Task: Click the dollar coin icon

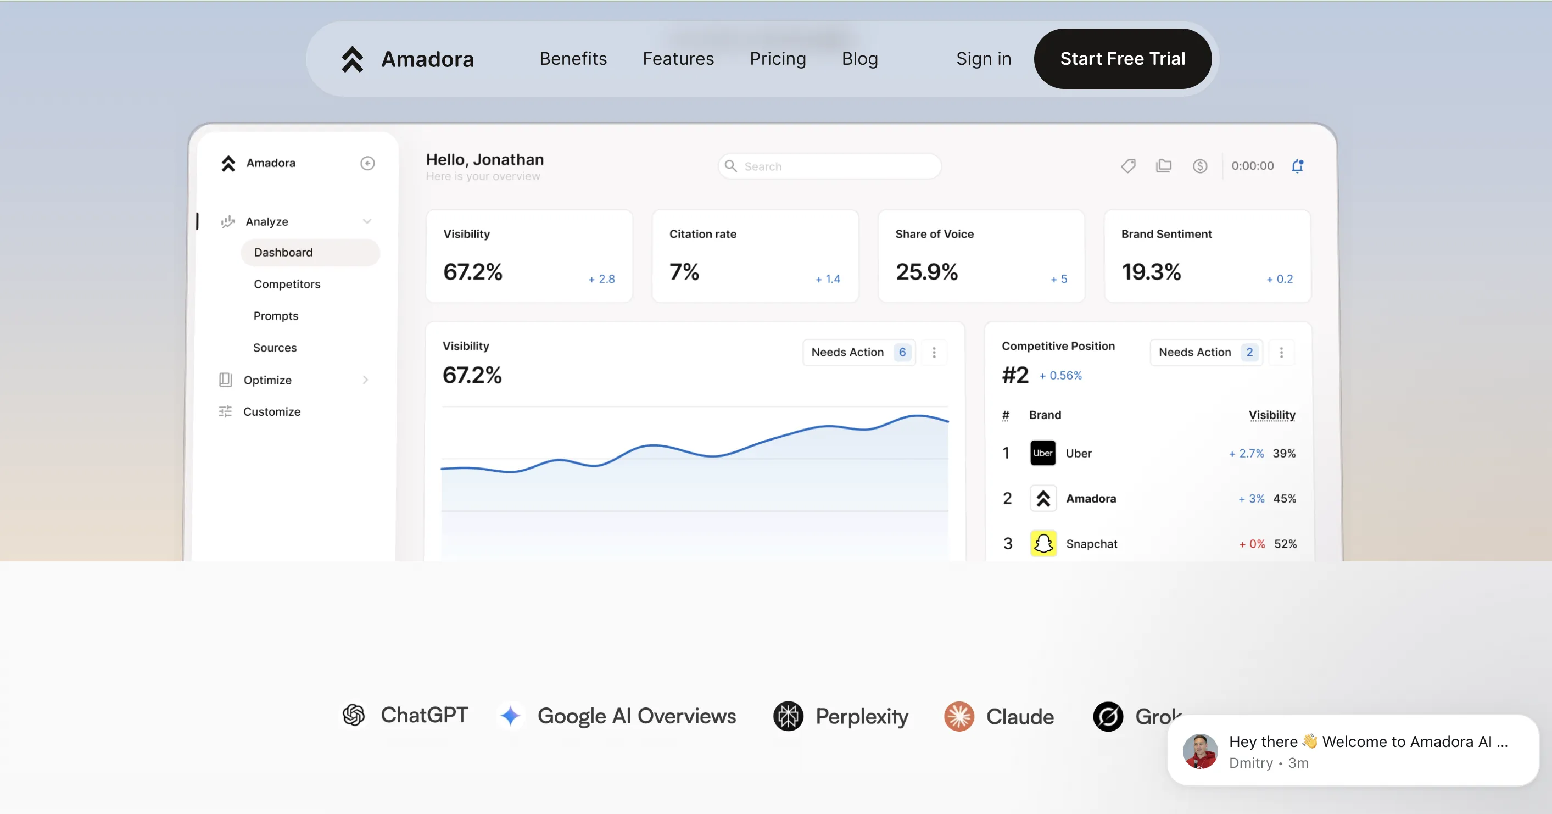Action: (x=1199, y=166)
